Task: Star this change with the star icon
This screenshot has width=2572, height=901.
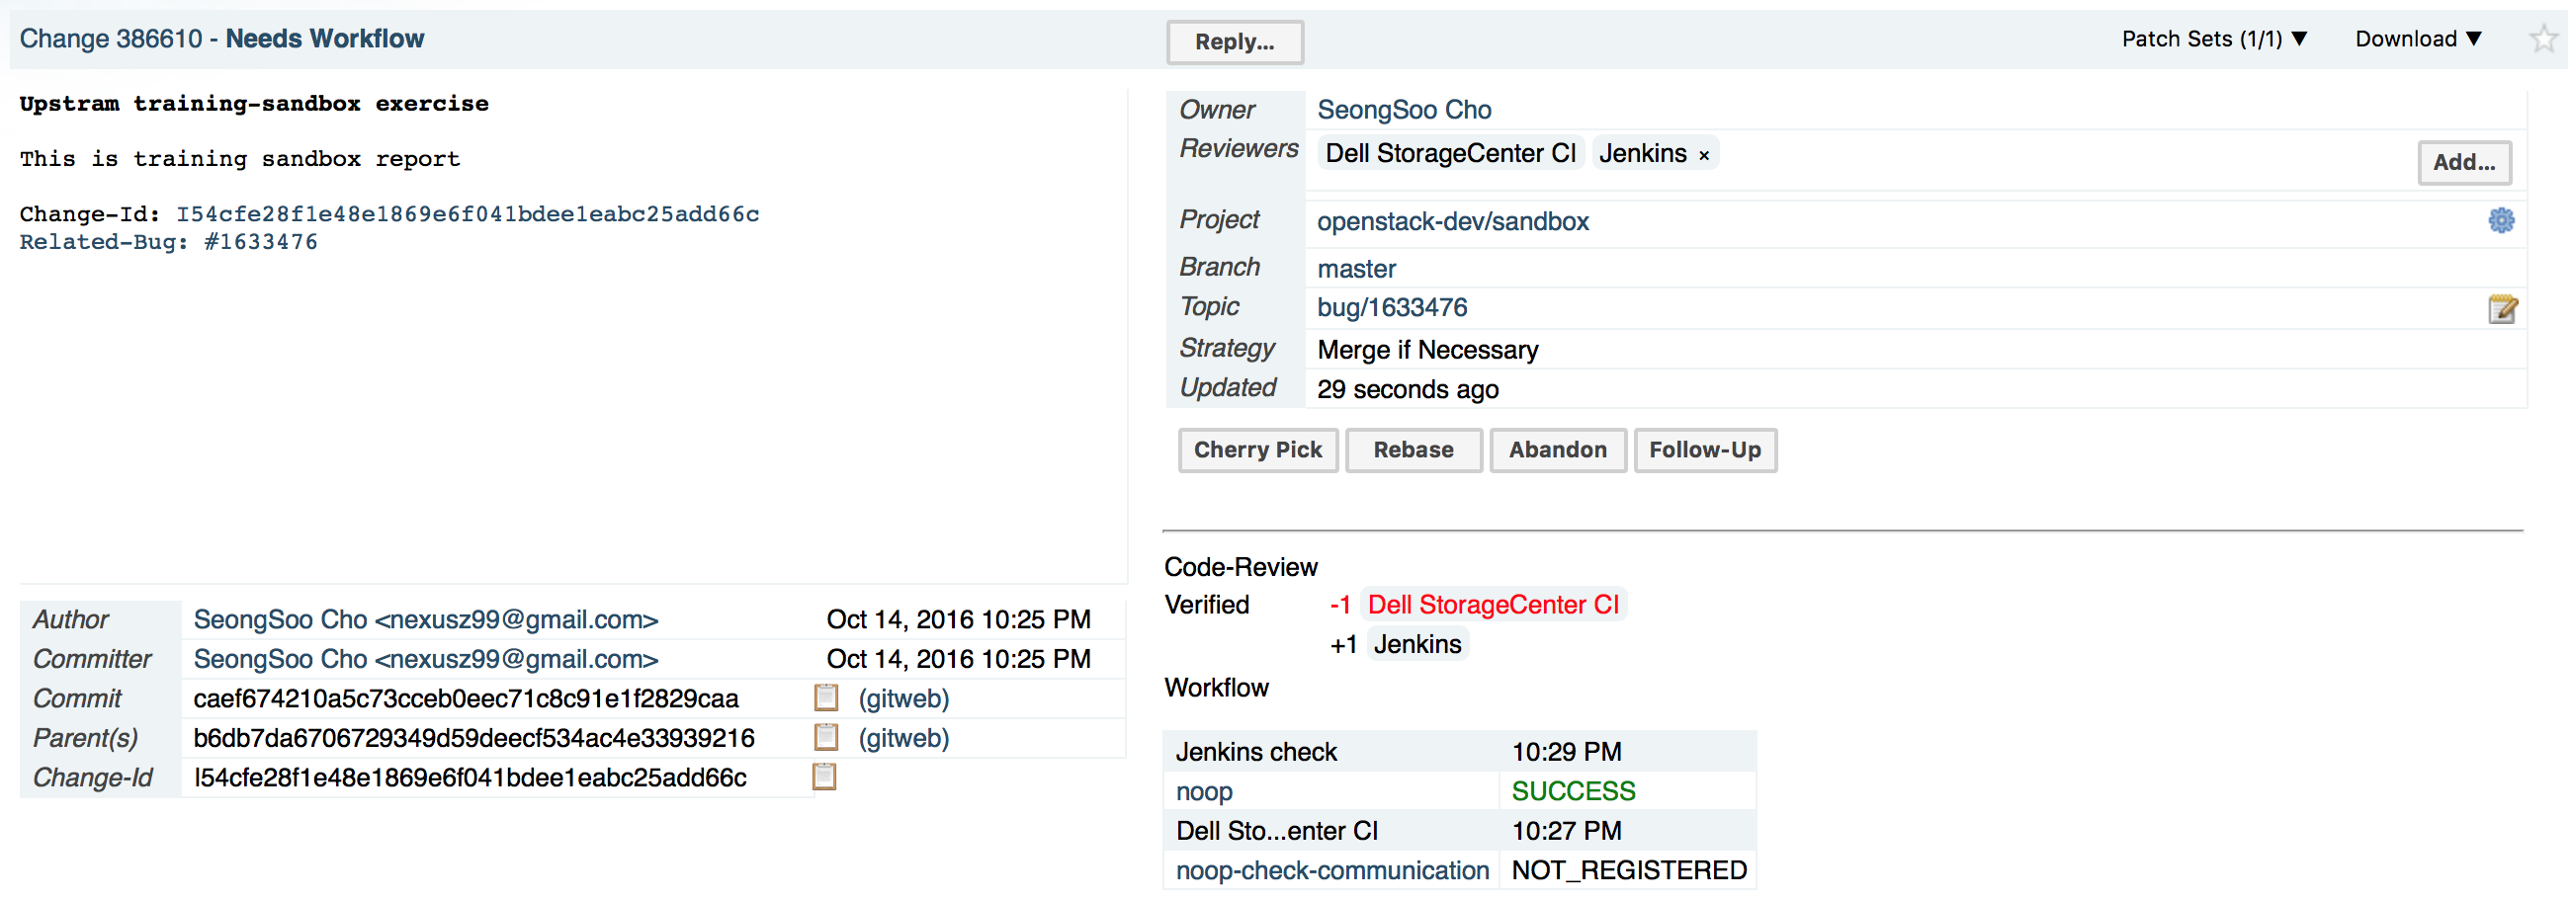Action: point(2545,40)
